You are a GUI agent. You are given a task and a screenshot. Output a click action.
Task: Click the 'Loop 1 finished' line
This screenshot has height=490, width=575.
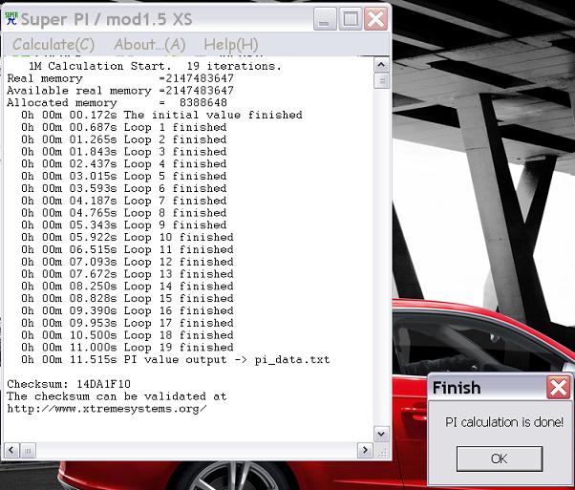point(123,127)
